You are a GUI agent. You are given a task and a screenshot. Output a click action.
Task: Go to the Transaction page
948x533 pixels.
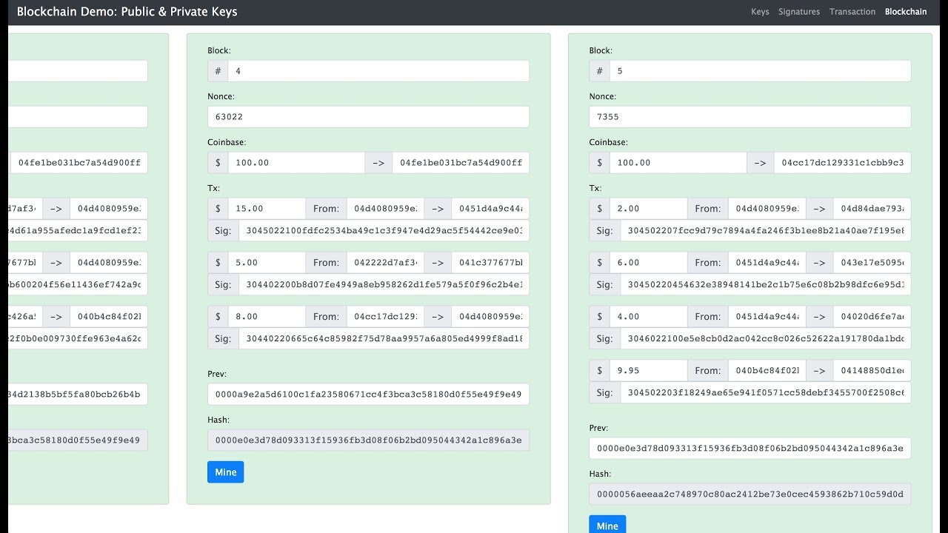[x=852, y=12]
